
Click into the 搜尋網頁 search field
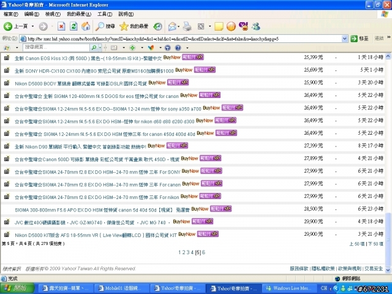(x=56, y=47)
